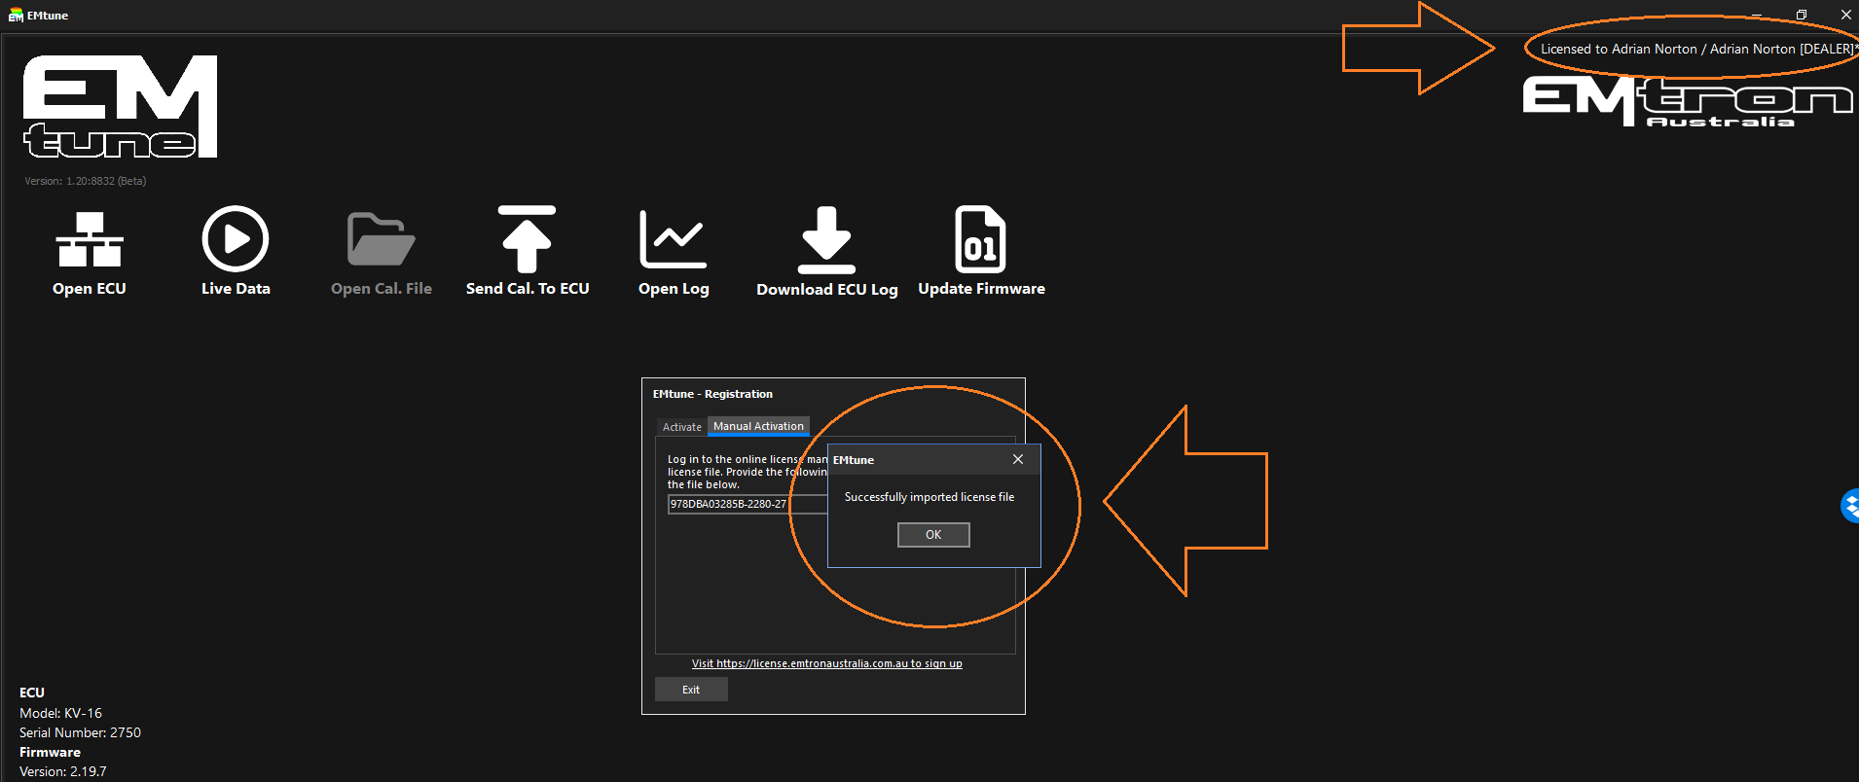The image size is (1859, 782).
Task: Visit license.emtronaustralia.com.au sign up link
Action: coord(827,663)
